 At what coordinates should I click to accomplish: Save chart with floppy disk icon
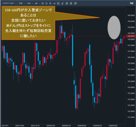click(58, 4)
